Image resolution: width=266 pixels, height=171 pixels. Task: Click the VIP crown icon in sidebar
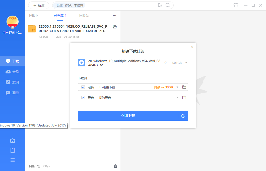13,140
